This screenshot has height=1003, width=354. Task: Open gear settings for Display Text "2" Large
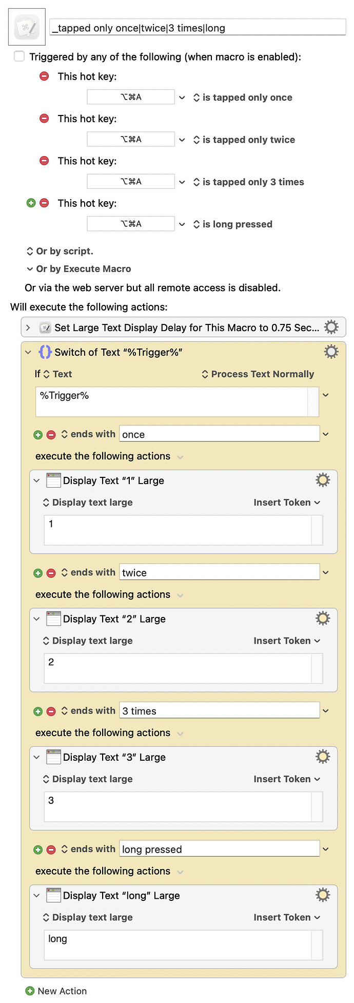[x=322, y=618]
